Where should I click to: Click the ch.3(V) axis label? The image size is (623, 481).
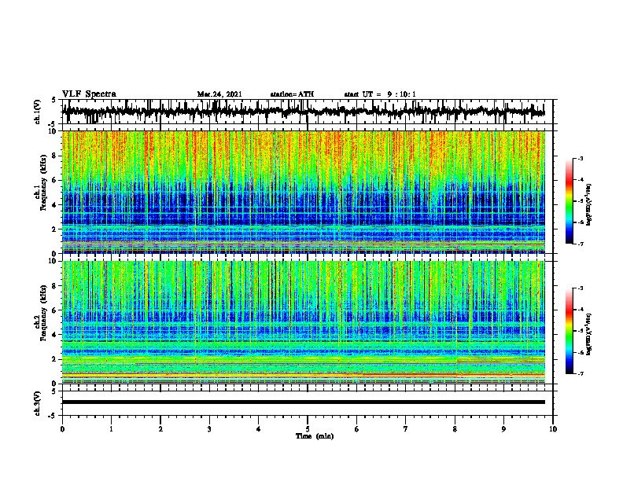point(37,403)
